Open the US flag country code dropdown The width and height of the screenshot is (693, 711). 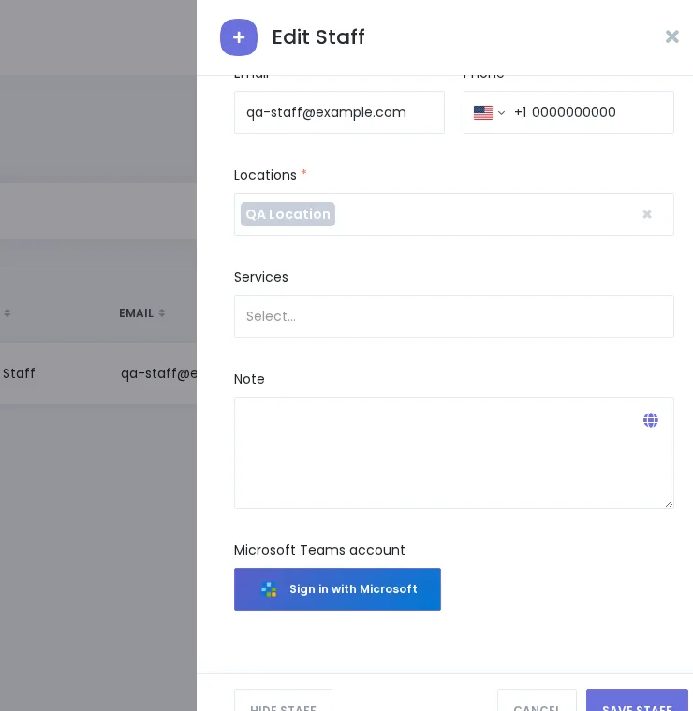tap(489, 112)
